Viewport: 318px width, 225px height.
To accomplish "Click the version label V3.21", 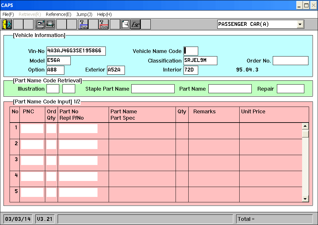I will pos(45,219).
